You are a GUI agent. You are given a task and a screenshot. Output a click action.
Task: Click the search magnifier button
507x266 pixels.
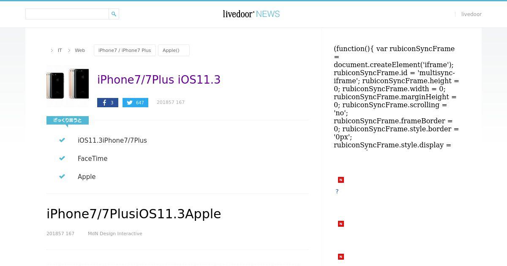[x=114, y=14]
